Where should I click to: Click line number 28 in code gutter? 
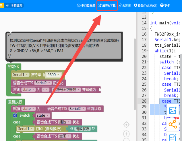pos(144,101)
